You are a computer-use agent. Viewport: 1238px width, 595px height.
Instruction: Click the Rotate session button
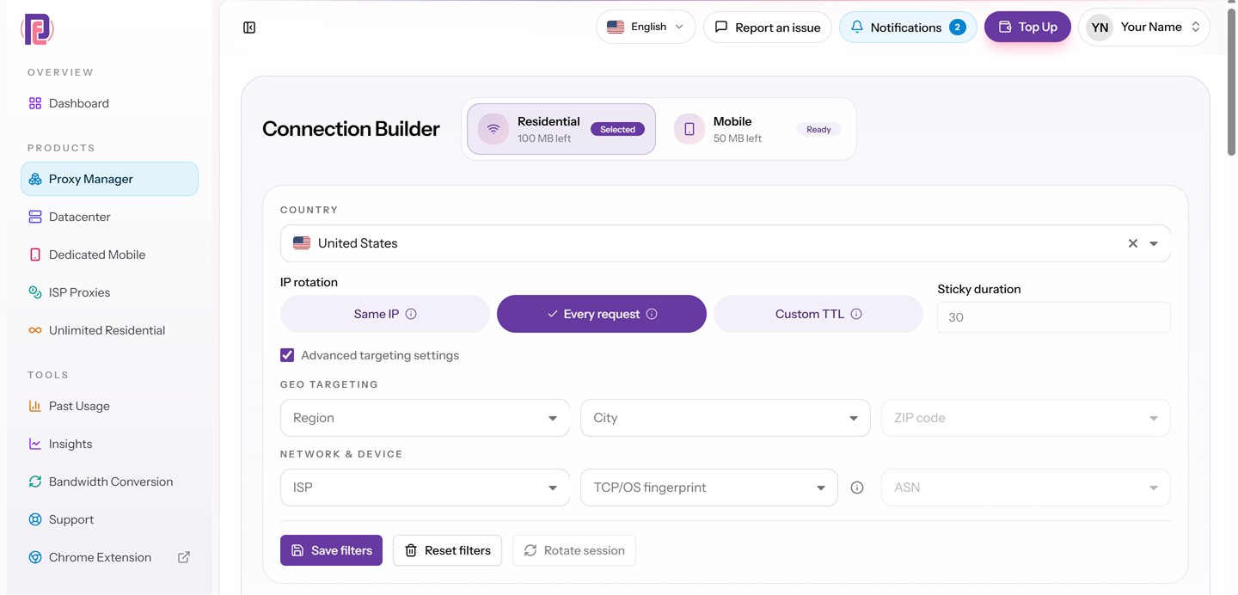pos(574,550)
